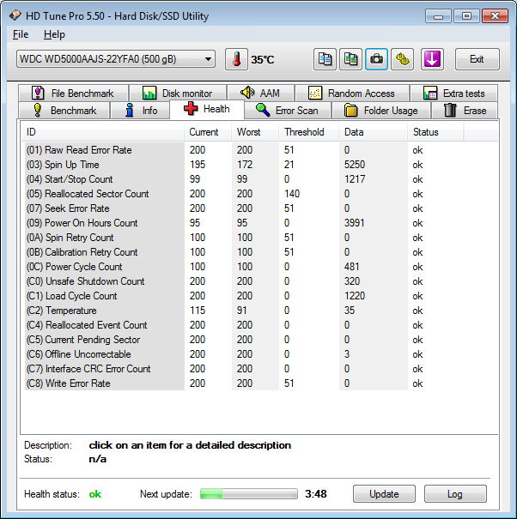Select the Spin Up Time row
This screenshot has width=517, height=519.
pyautogui.click(x=261, y=165)
